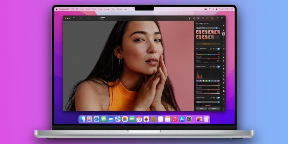Image resolution: width=288 pixels, height=144 pixels.
Task: Open the Pixelmator Pro menu
Action: (64, 9)
